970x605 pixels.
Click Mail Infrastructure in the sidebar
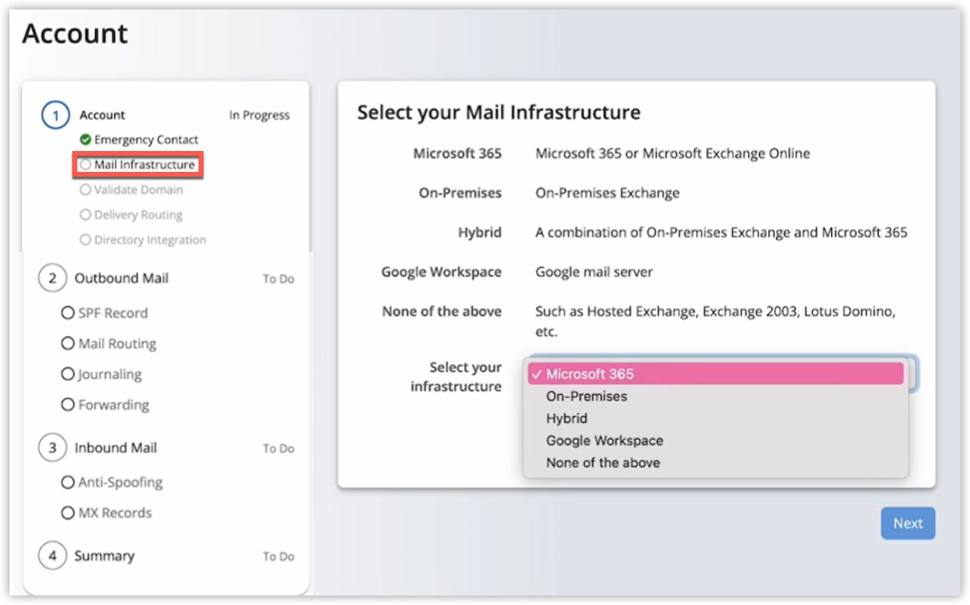[x=137, y=163]
